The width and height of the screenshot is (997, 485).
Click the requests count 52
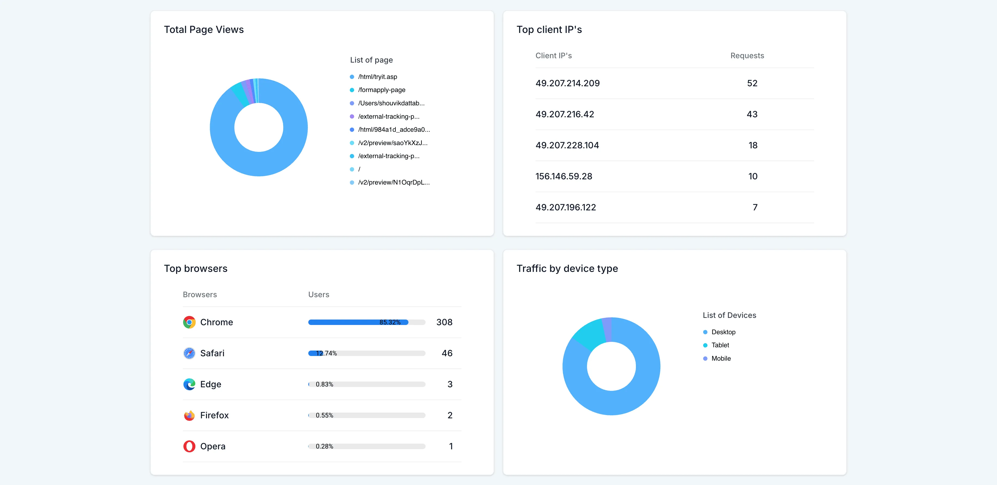752,83
